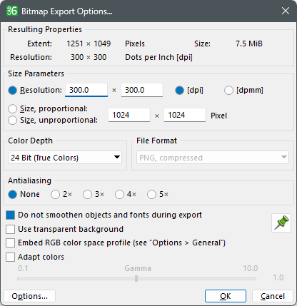Choose Size, unproportional option
This screenshot has width=297, height=306.
tap(12, 121)
